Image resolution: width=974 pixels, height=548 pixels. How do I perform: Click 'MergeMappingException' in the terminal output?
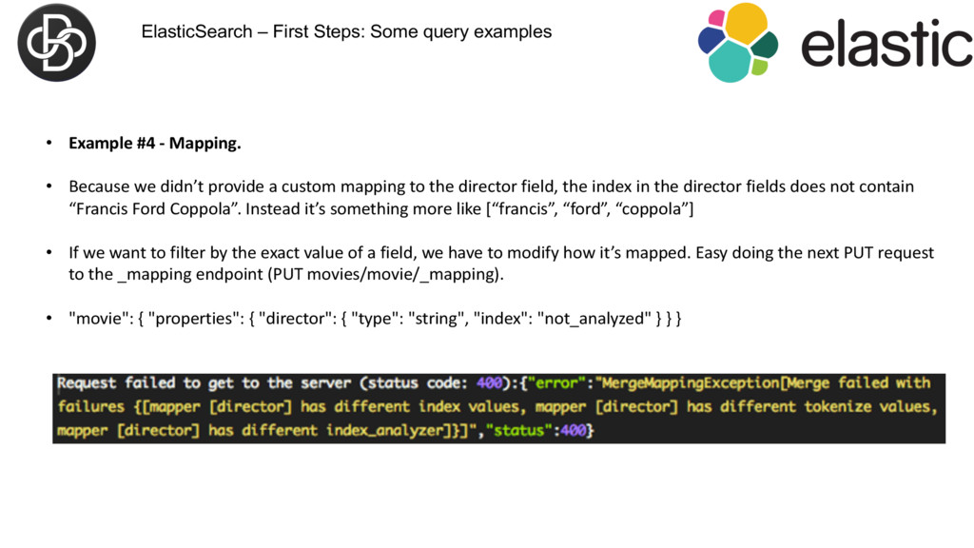(x=691, y=383)
